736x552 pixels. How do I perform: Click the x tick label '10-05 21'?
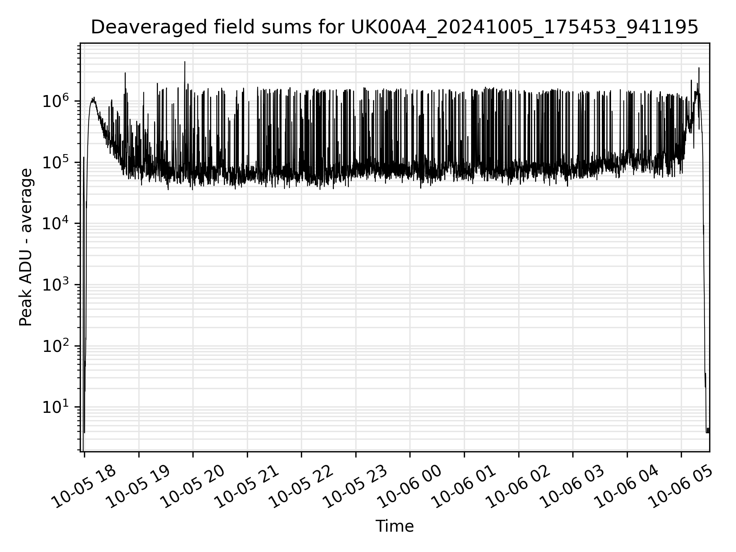247,486
